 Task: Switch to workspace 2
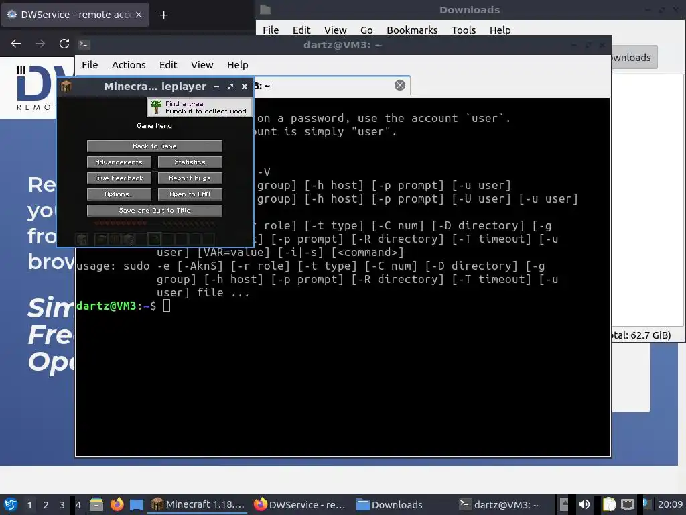pyautogui.click(x=46, y=505)
